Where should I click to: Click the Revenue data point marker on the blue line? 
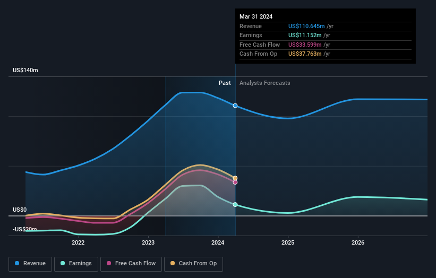[x=235, y=106]
